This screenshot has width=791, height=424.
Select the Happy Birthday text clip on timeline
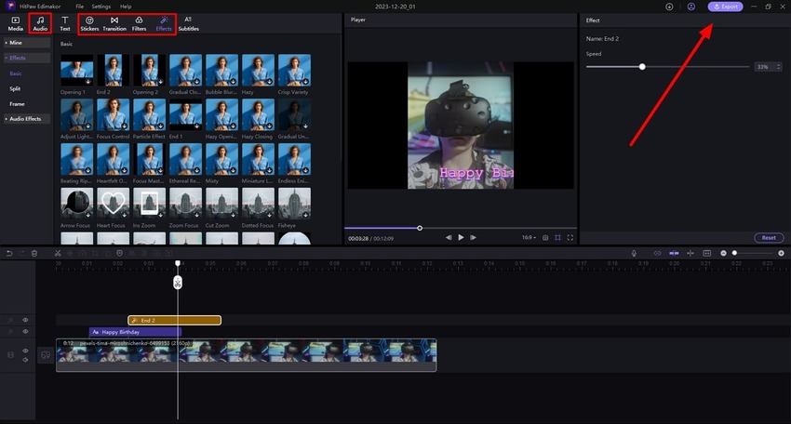135,332
